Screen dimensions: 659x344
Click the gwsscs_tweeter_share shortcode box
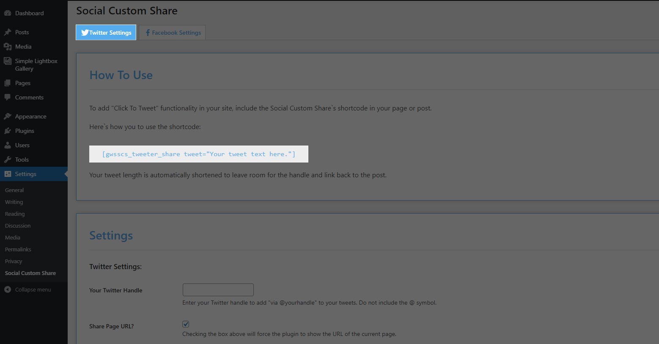[x=199, y=154]
